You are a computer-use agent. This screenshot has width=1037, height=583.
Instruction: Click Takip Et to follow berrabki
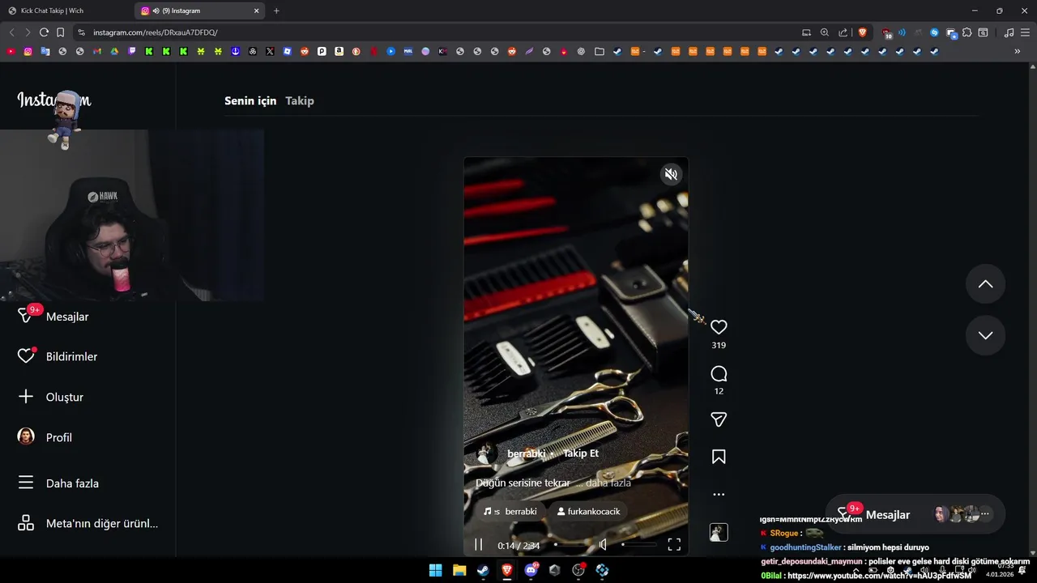coord(581,453)
